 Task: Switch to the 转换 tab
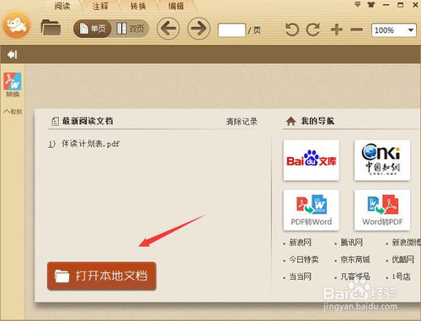pos(138,6)
